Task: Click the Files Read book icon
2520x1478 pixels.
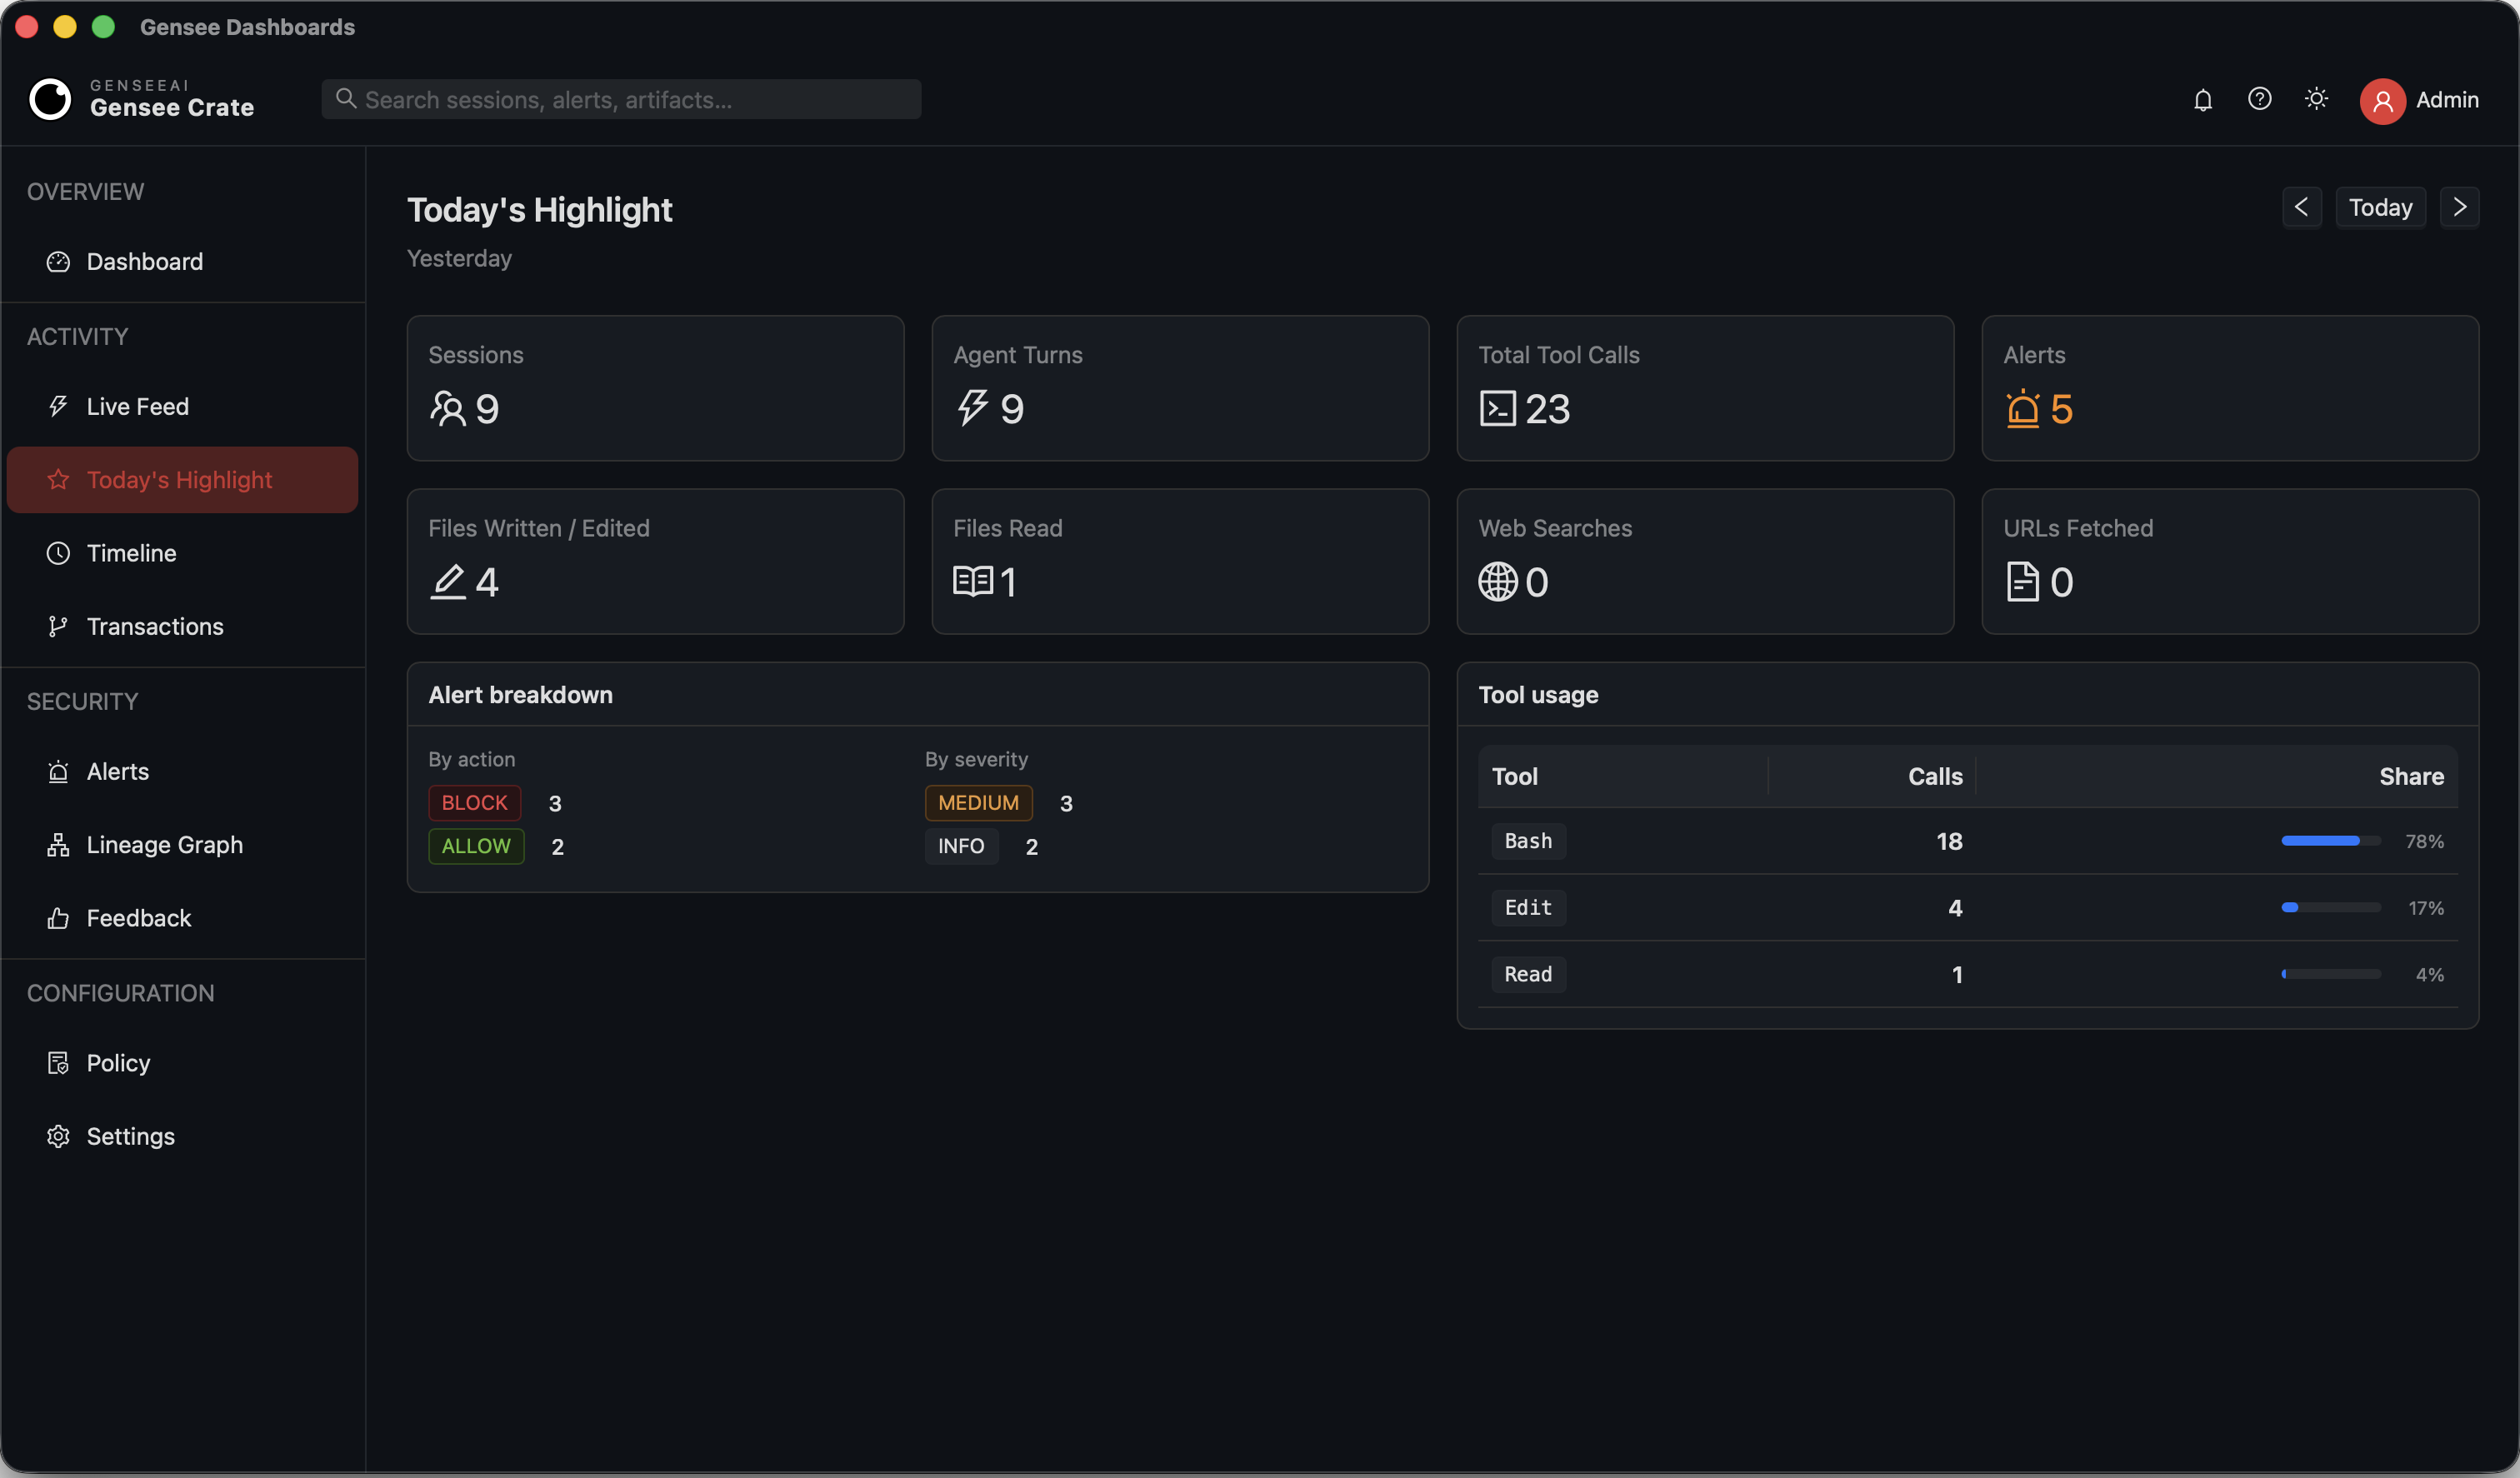Action: coord(972,581)
